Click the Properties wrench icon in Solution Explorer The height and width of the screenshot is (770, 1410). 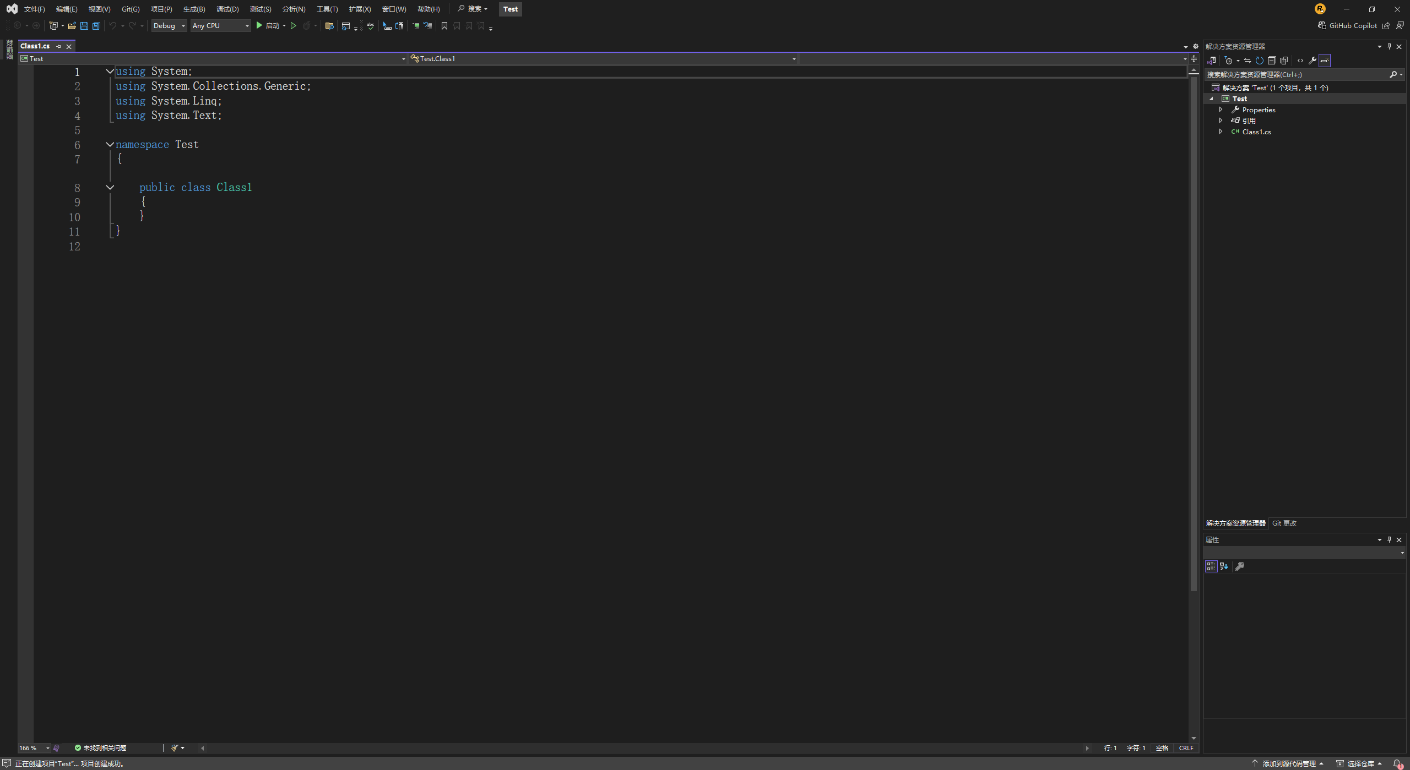(1313, 61)
